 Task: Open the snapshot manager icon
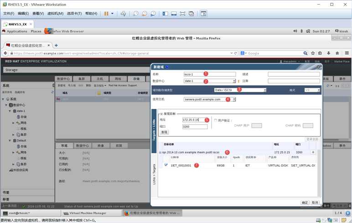pos(153,14)
